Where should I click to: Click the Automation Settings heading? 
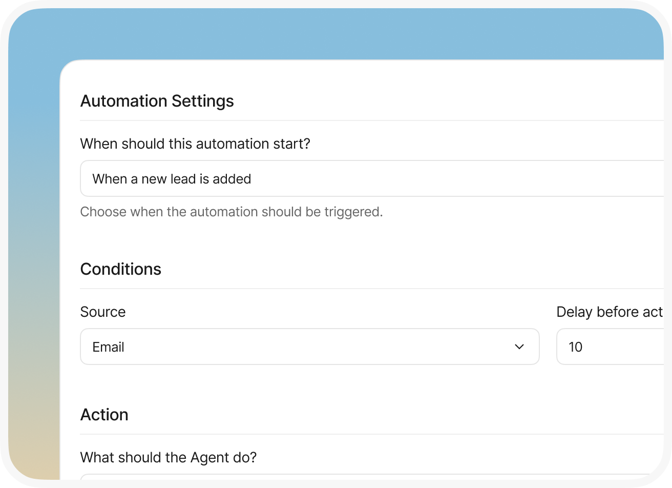pos(157,101)
